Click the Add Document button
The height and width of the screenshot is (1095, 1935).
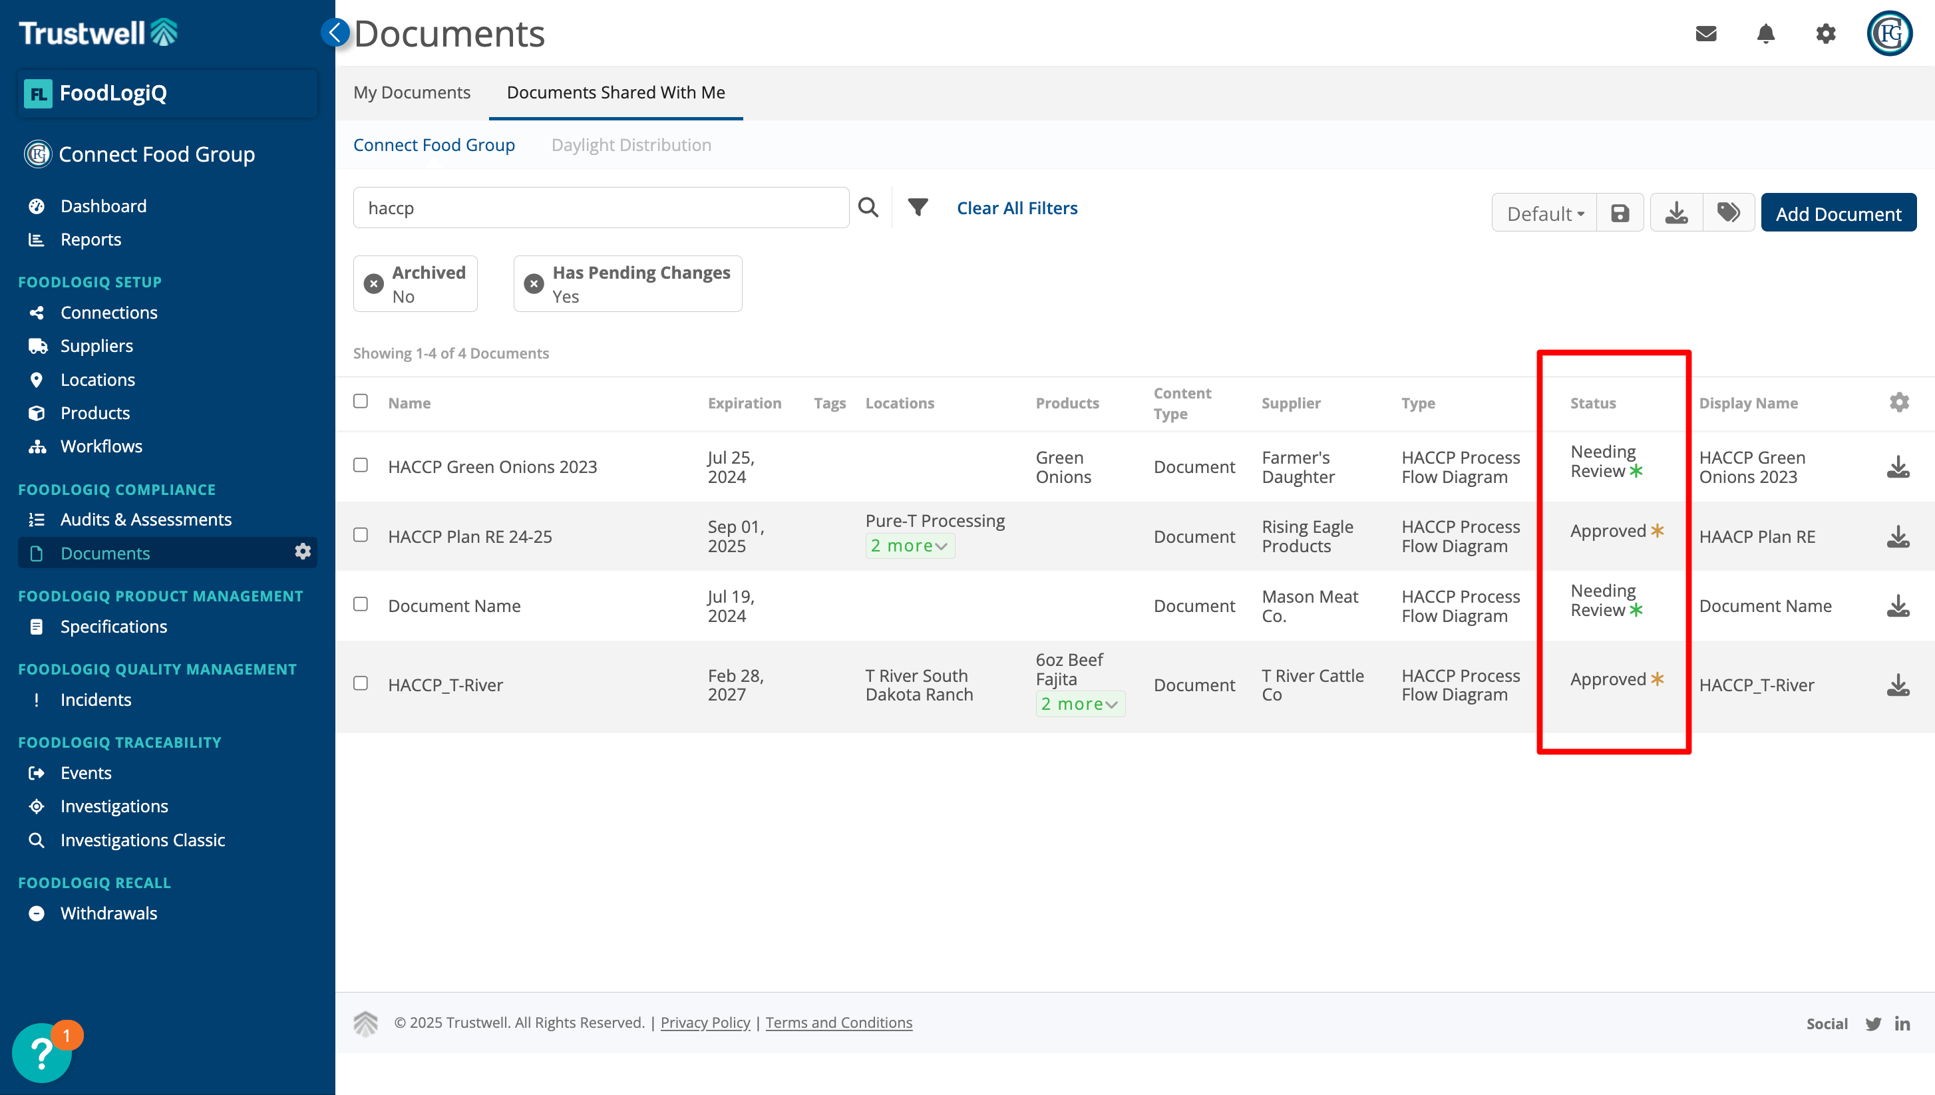click(x=1838, y=214)
